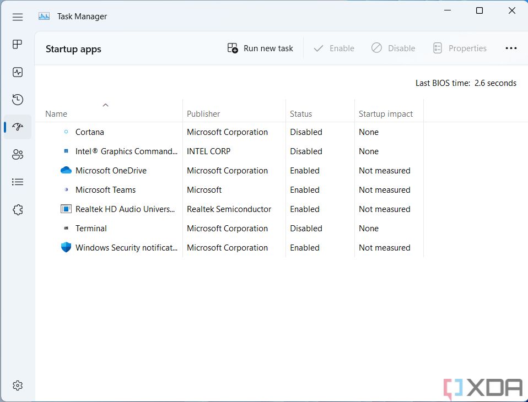This screenshot has height=402, width=528.
Task: Open the Users view
Action: pos(17,154)
